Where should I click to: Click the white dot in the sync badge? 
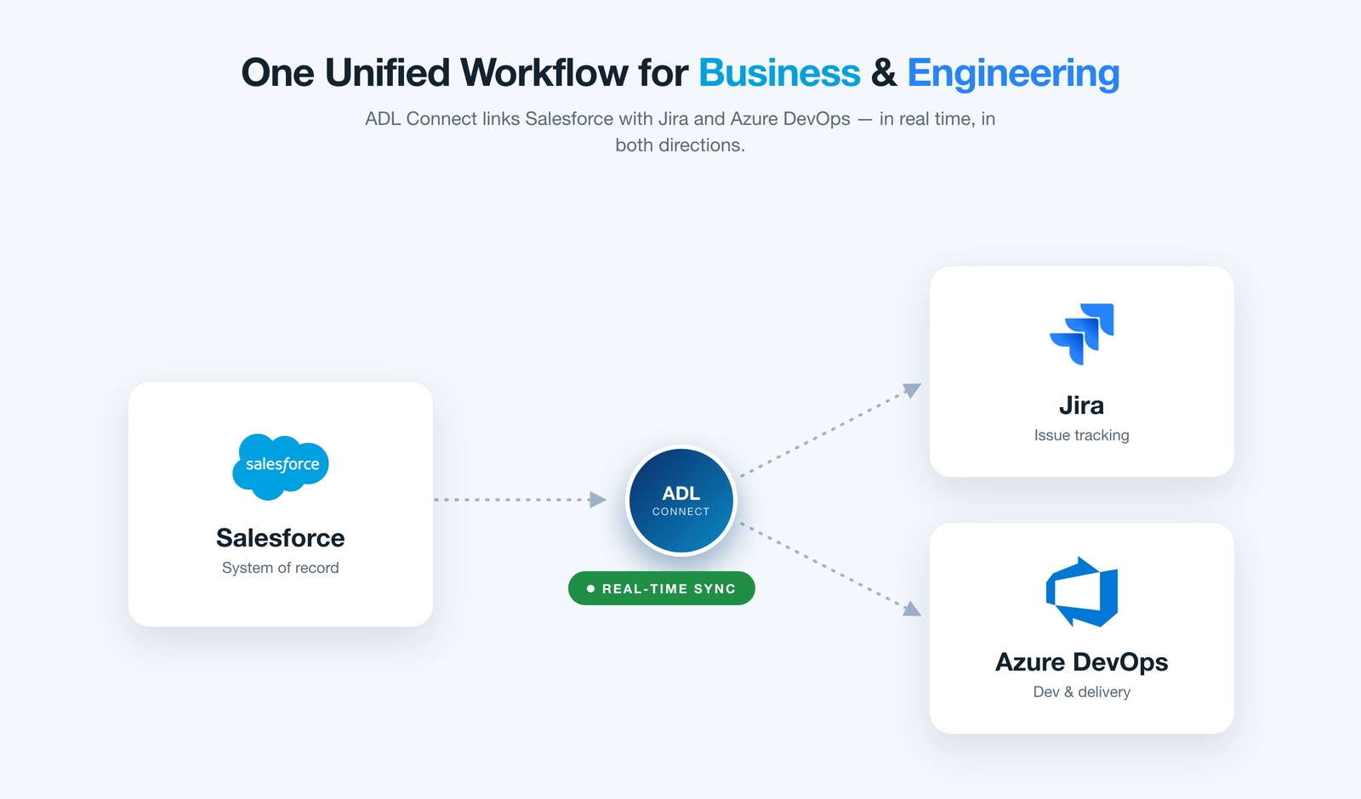point(590,588)
